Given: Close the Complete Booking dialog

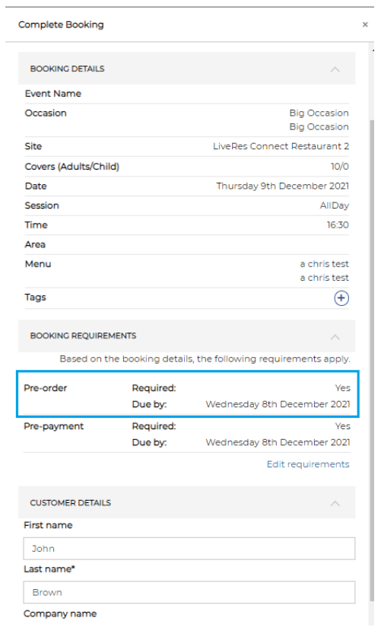Looking at the screenshot, I should (365, 24).
